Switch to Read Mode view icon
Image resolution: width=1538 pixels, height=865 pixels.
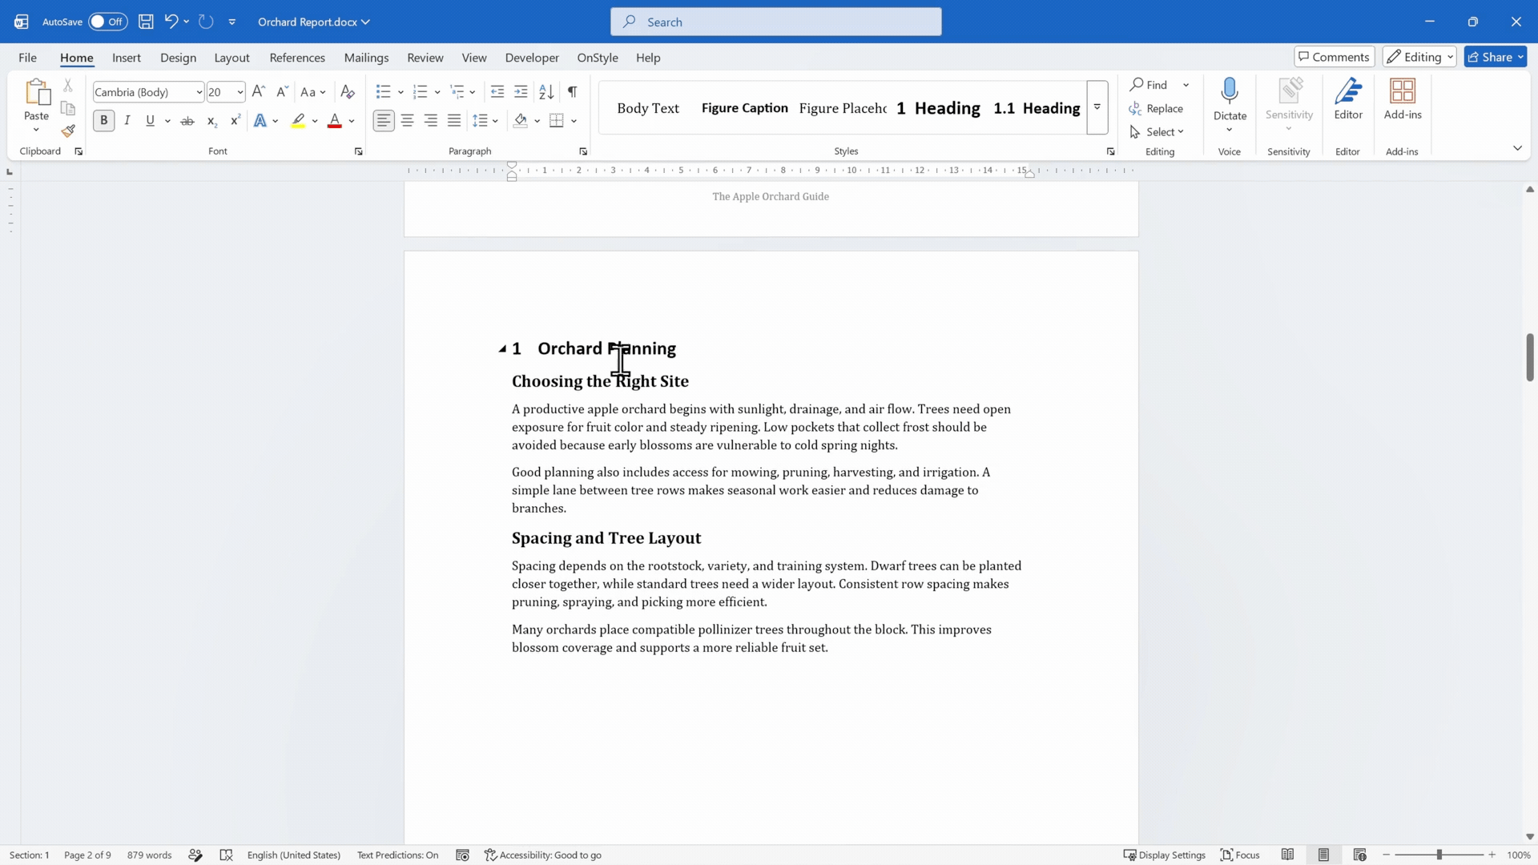1287,855
